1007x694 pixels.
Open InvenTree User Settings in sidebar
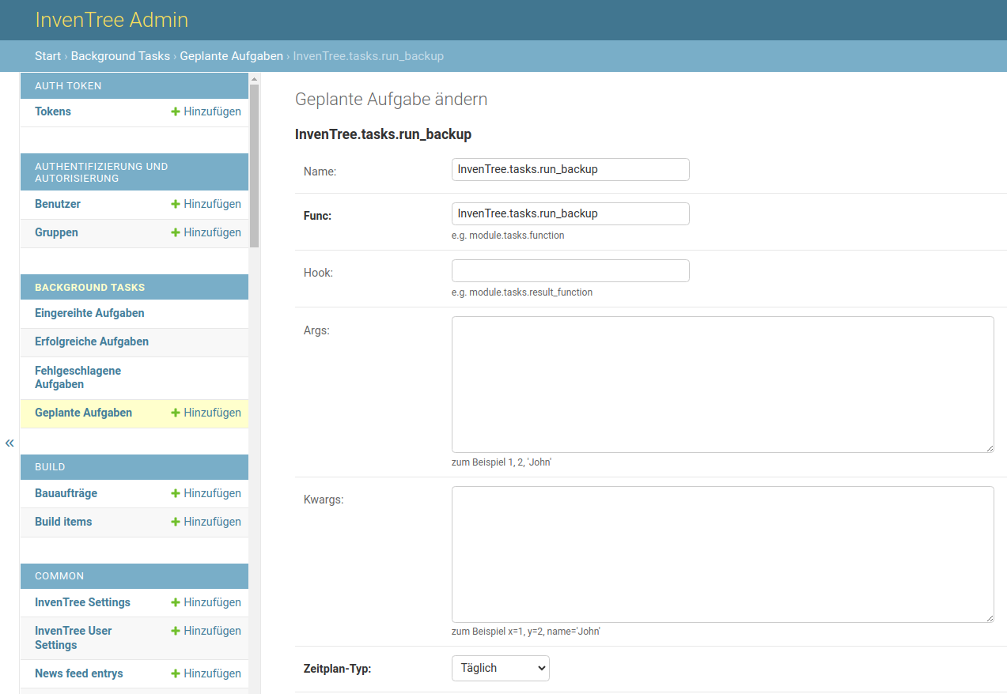click(x=74, y=638)
